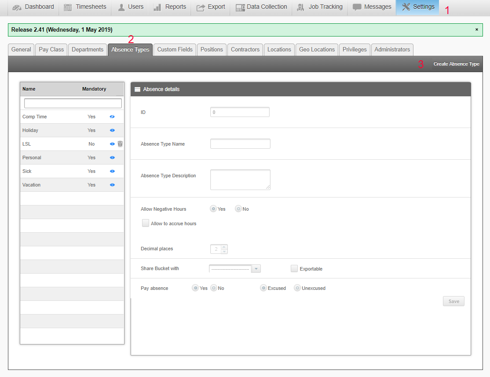Select No for Allow Negative Hours
490x377 pixels.
click(x=238, y=209)
